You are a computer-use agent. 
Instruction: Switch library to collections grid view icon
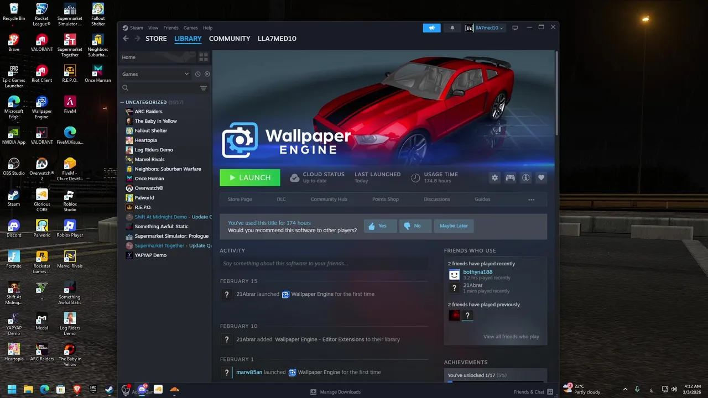coord(203,57)
